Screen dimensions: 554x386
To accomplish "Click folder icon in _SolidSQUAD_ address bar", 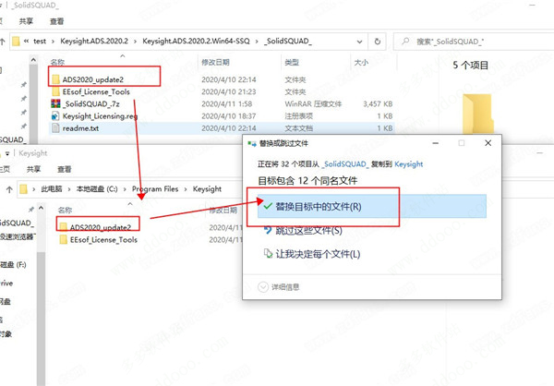I will pyautogui.click(x=16, y=42).
